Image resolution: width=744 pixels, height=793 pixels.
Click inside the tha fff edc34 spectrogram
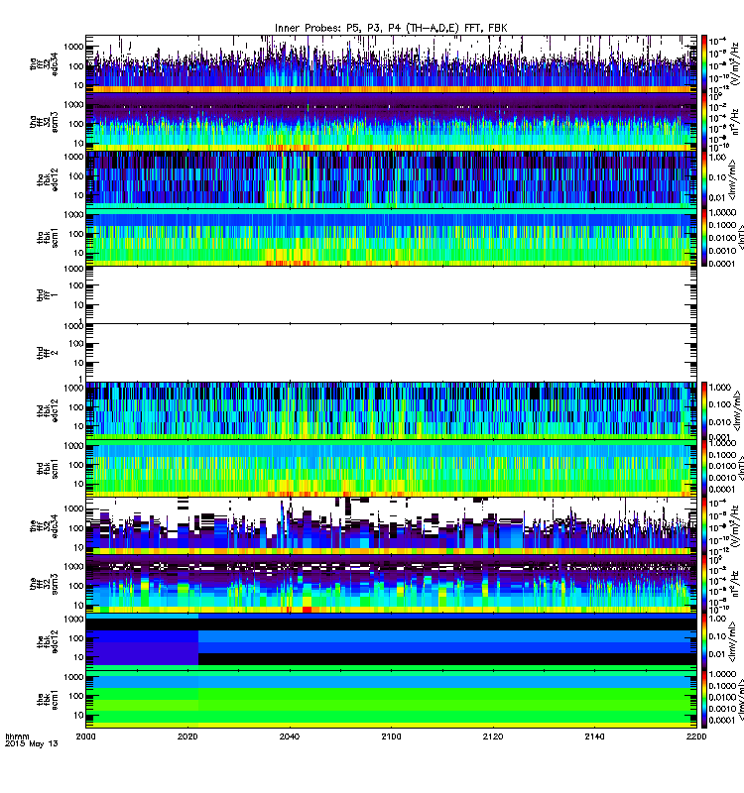pos(391,63)
